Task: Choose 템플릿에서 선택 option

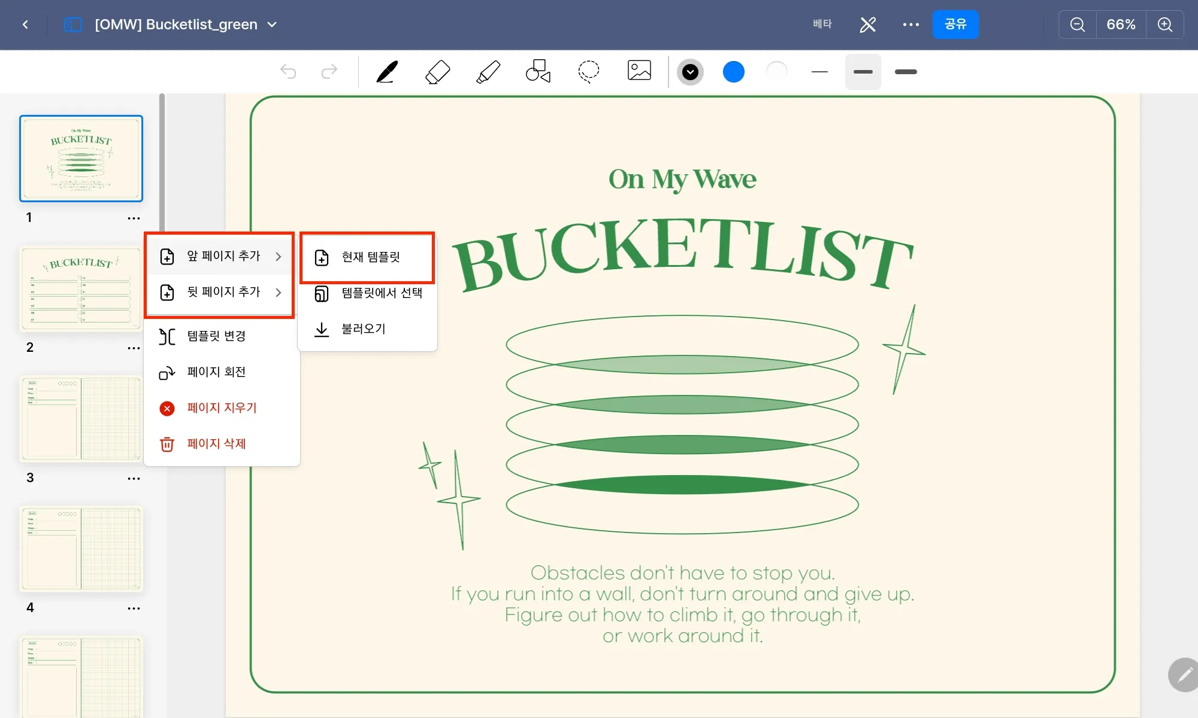Action: click(x=381, y=293)
